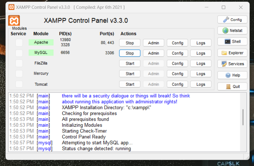This screenshot has width=254, height=166.
Task: Click log line showing XAMPP Installation Directory
Action: click(x=106, y=107)
